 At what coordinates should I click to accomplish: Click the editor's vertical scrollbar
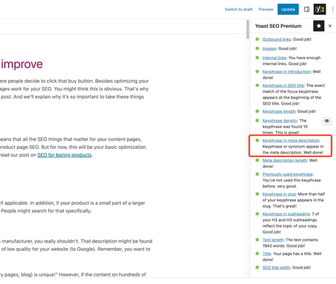[x=248, y=29]
